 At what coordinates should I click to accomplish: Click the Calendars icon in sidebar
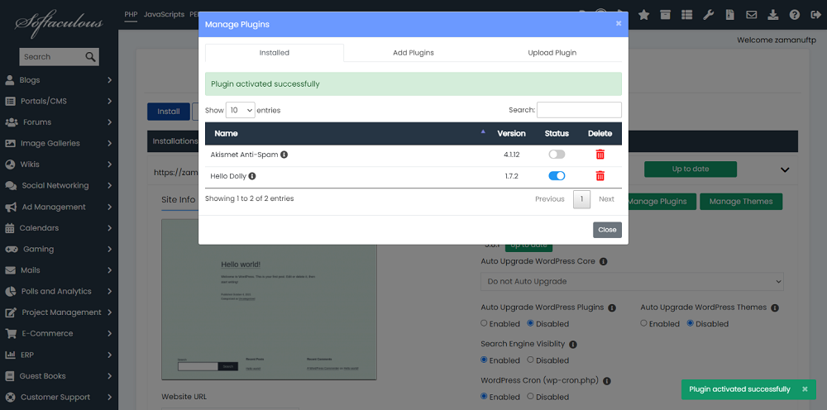(9, 228)
